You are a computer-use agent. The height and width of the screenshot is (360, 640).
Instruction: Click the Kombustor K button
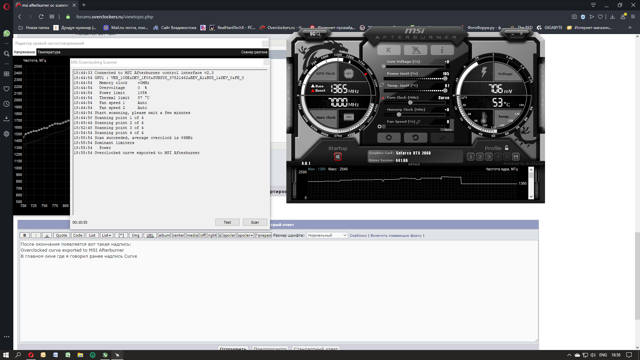(x=389, y=50)
